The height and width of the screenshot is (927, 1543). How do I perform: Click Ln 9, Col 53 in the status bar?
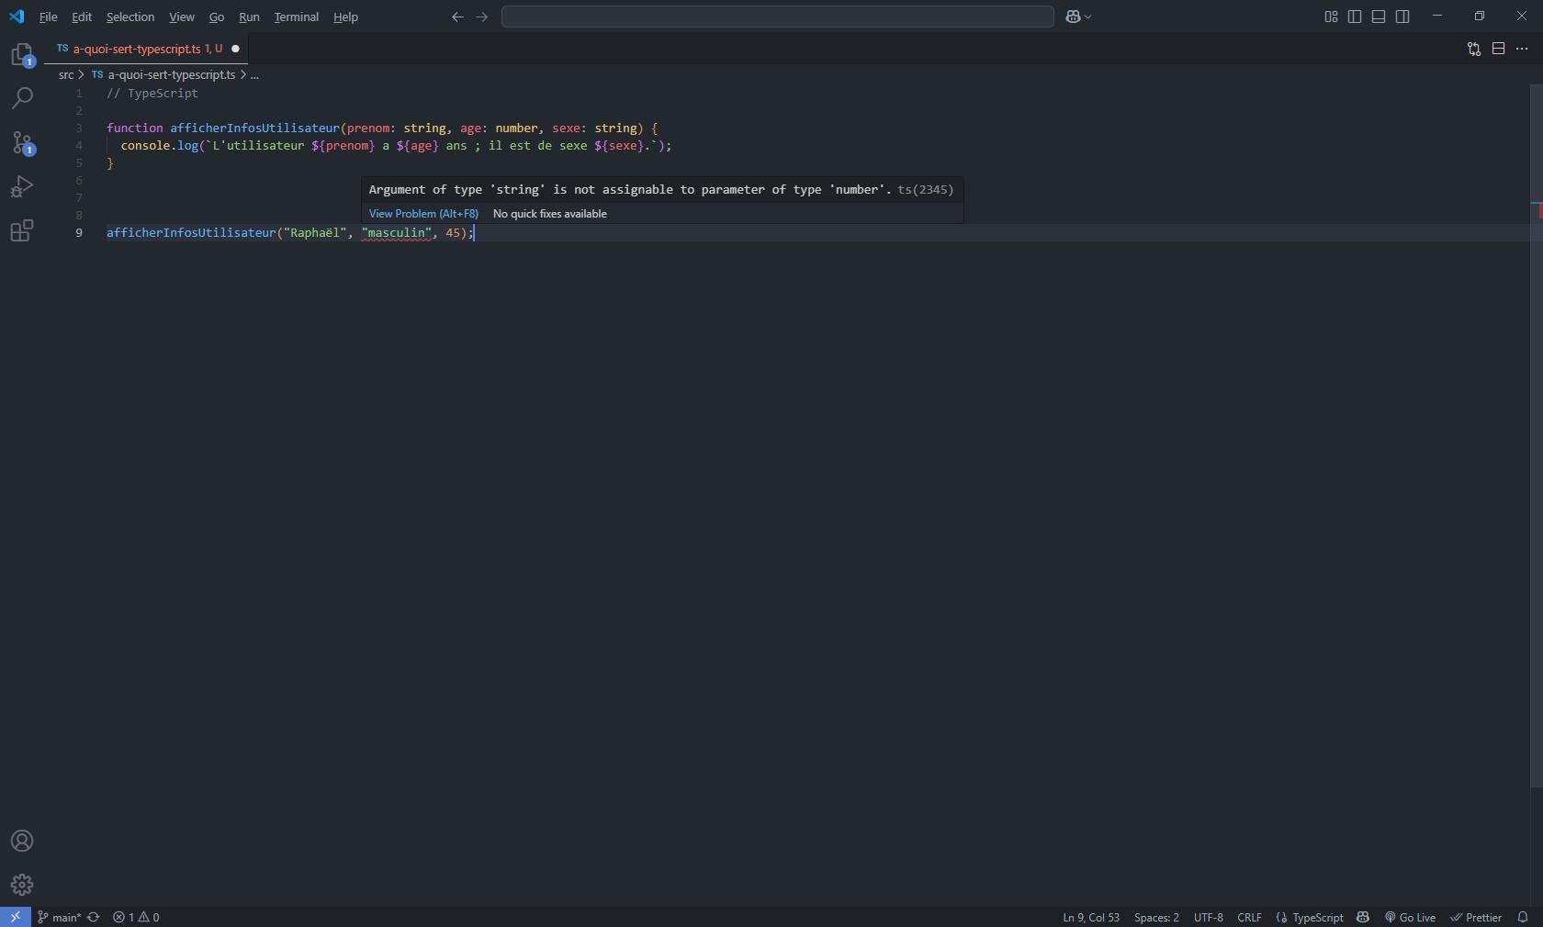[1091, 917]
